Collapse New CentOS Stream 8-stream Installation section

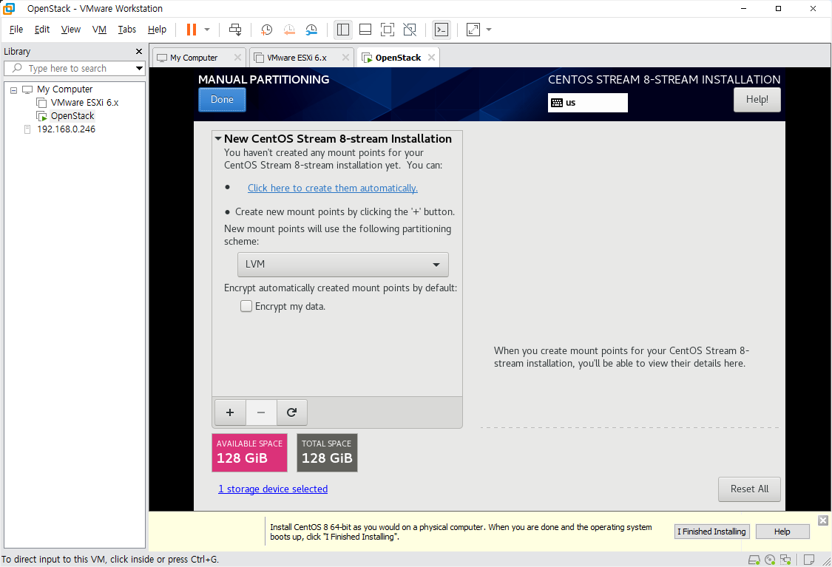coord(218,138)
